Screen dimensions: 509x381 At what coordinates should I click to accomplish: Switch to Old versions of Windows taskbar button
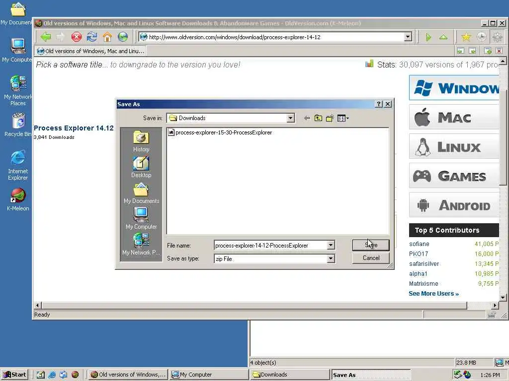point(128,375)
